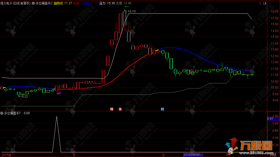
Task: Click the 16.10 high price label
Action: pyautogui.click(x=132, y=11)
